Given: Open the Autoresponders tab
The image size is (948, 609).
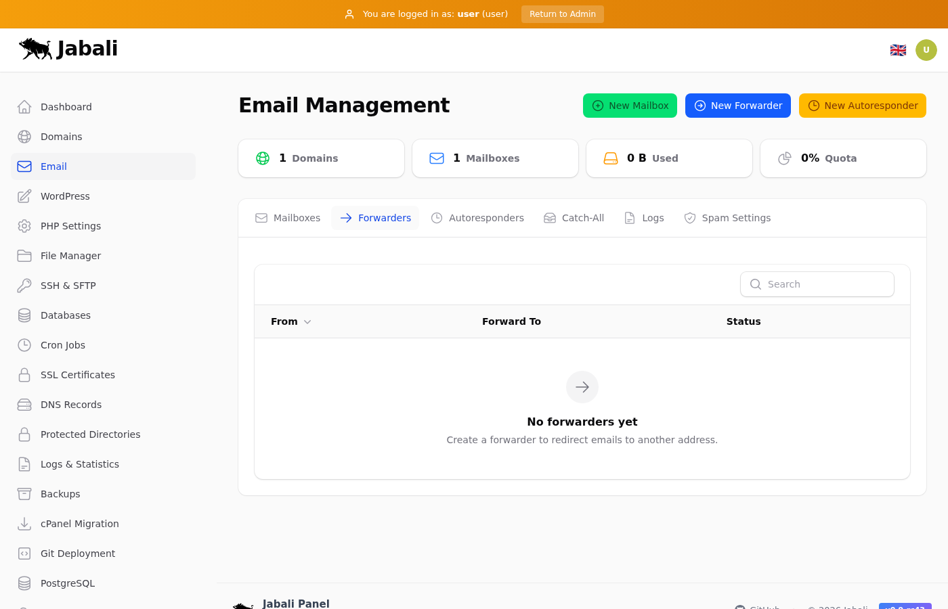Looking at the screenshot, I should click(477, 218).
